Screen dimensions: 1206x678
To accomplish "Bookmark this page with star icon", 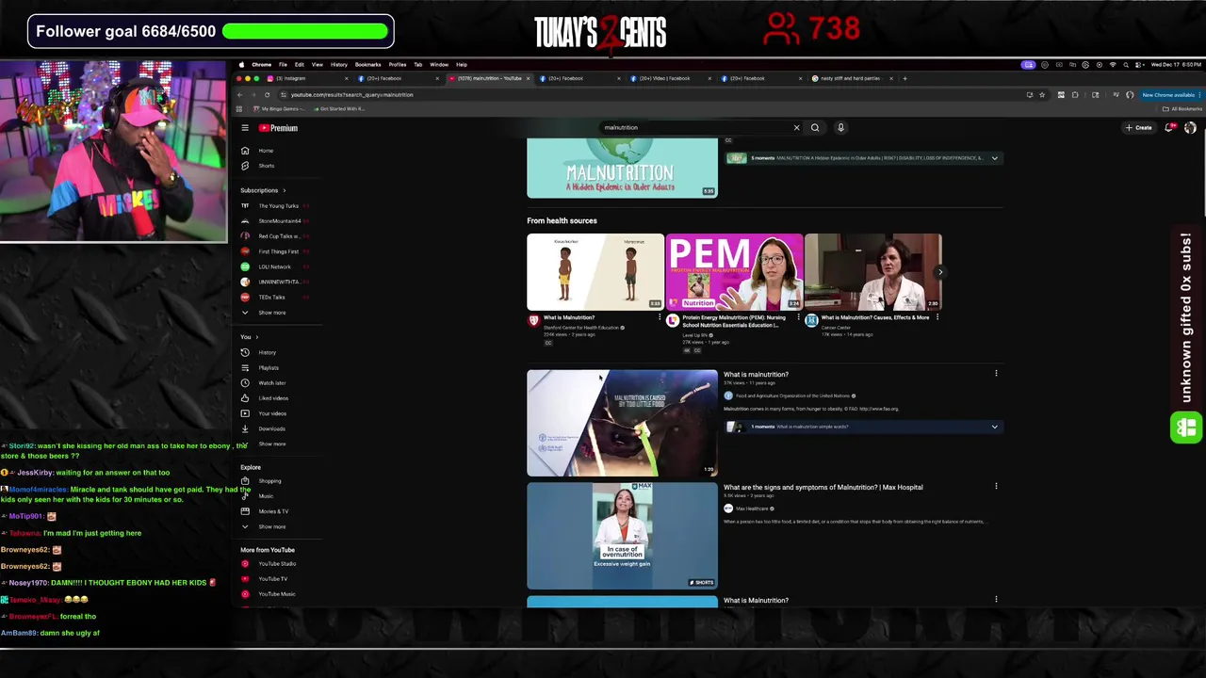I will pyautogui.click(x=1042, y=95).
